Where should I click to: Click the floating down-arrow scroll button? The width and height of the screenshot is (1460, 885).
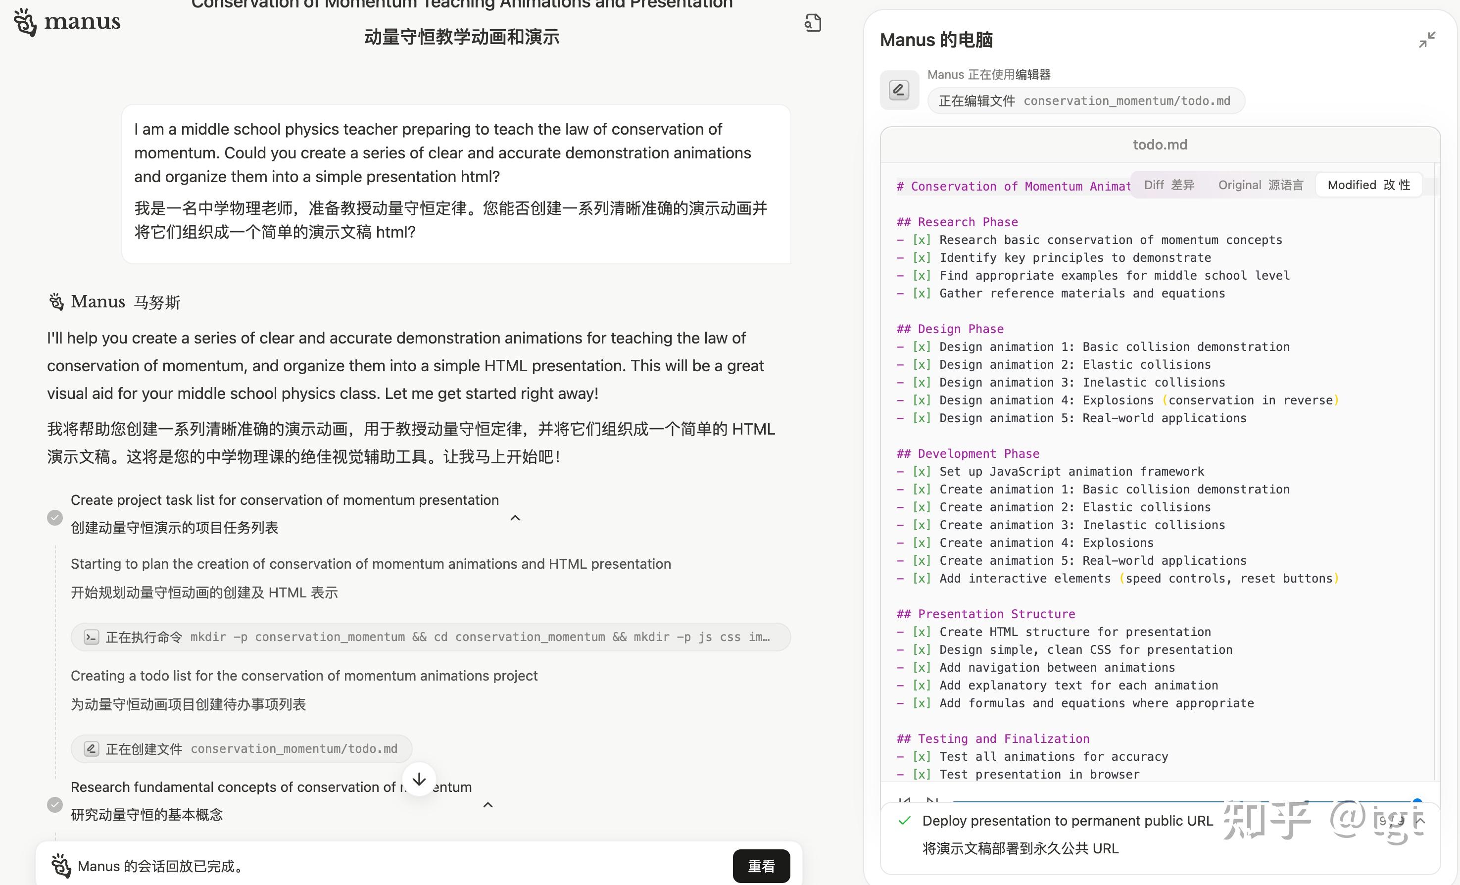click(419, 779)
